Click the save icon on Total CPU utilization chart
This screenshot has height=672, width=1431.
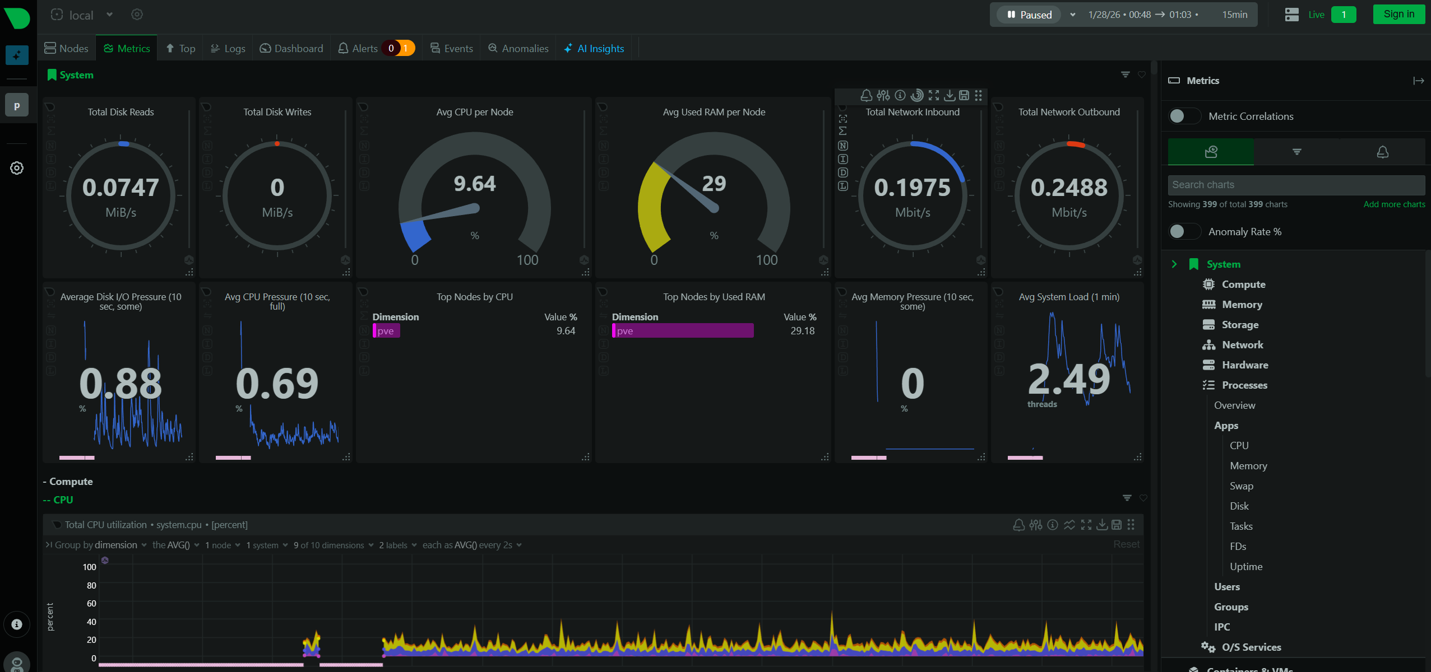coord(1117,525)
